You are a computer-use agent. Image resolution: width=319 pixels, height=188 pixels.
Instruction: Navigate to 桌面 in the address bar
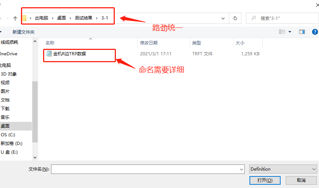[62, 18]
